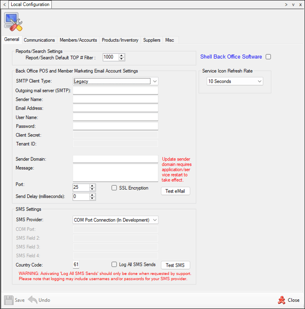
Task: Click the Sender Domain input field
Action: coord(116,159)
